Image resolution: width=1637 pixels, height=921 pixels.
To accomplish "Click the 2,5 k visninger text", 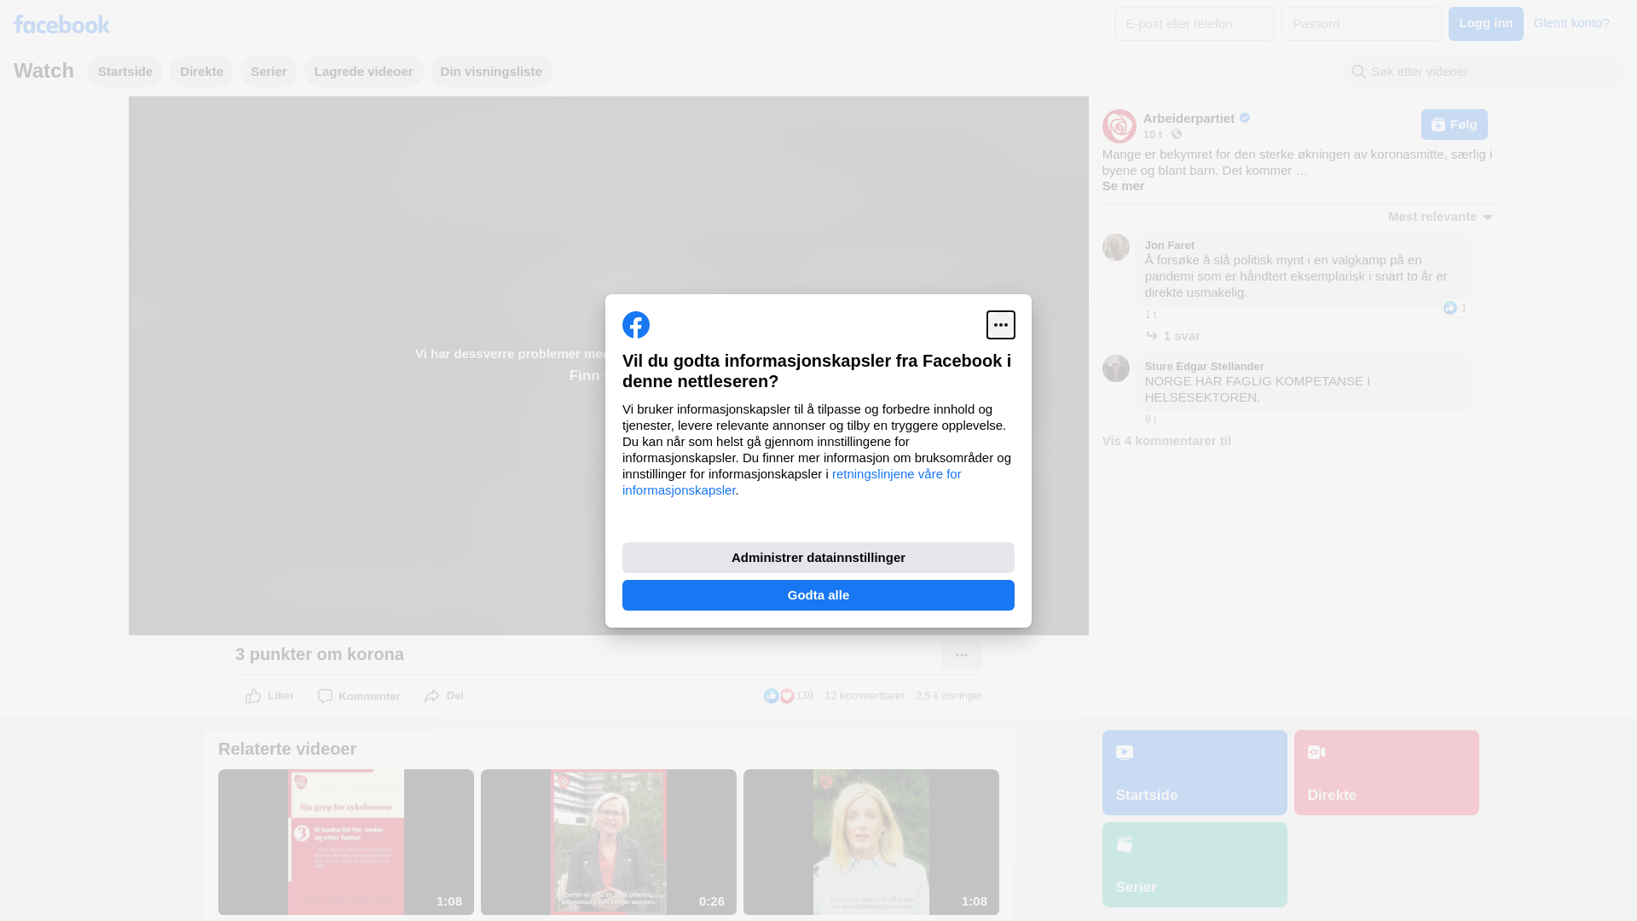I will (x=949, y=696).
